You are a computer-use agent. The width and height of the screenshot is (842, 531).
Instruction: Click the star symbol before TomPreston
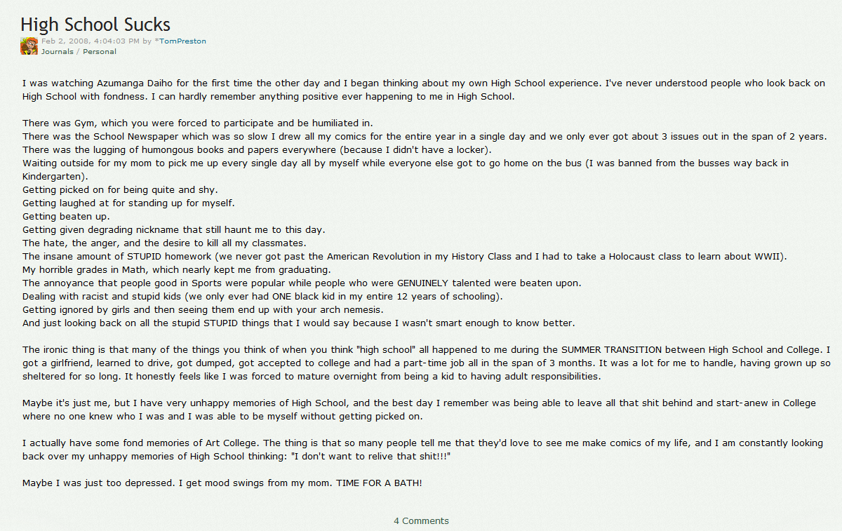[x=156, y=41]
